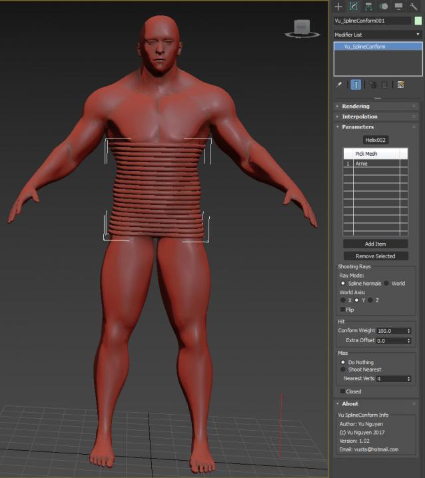Open the Utilities wrench panel

pyautogui.click(x=414, y=7)
